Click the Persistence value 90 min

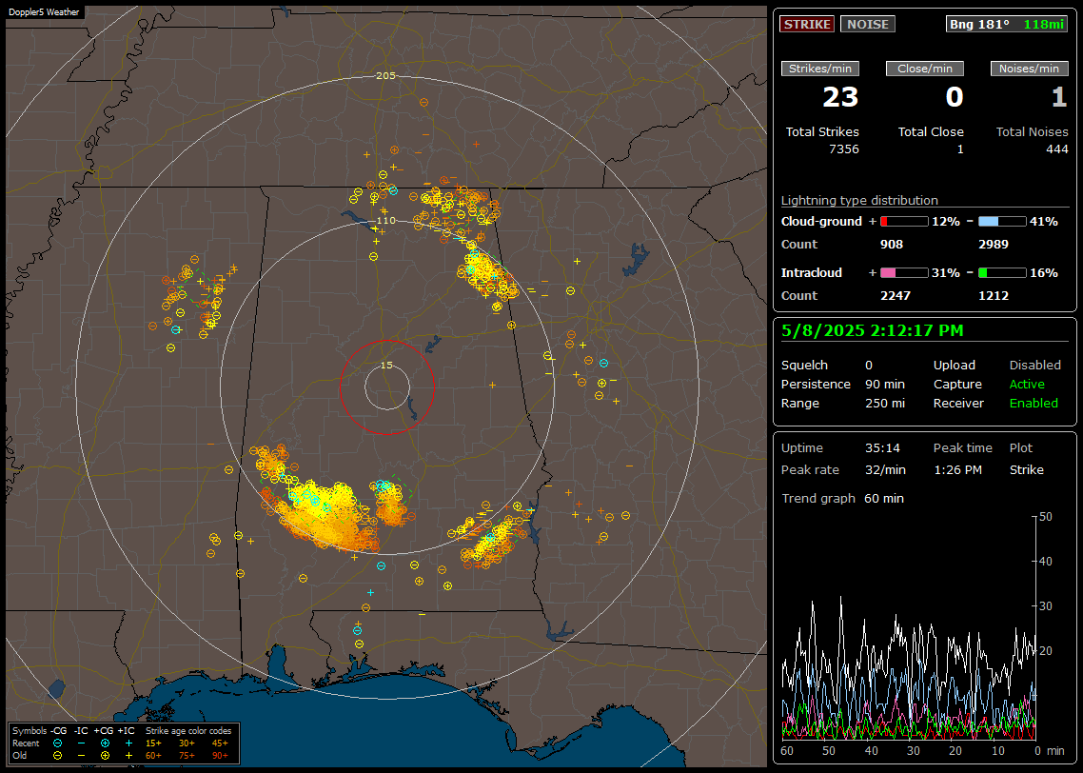[x=885, y=384]
